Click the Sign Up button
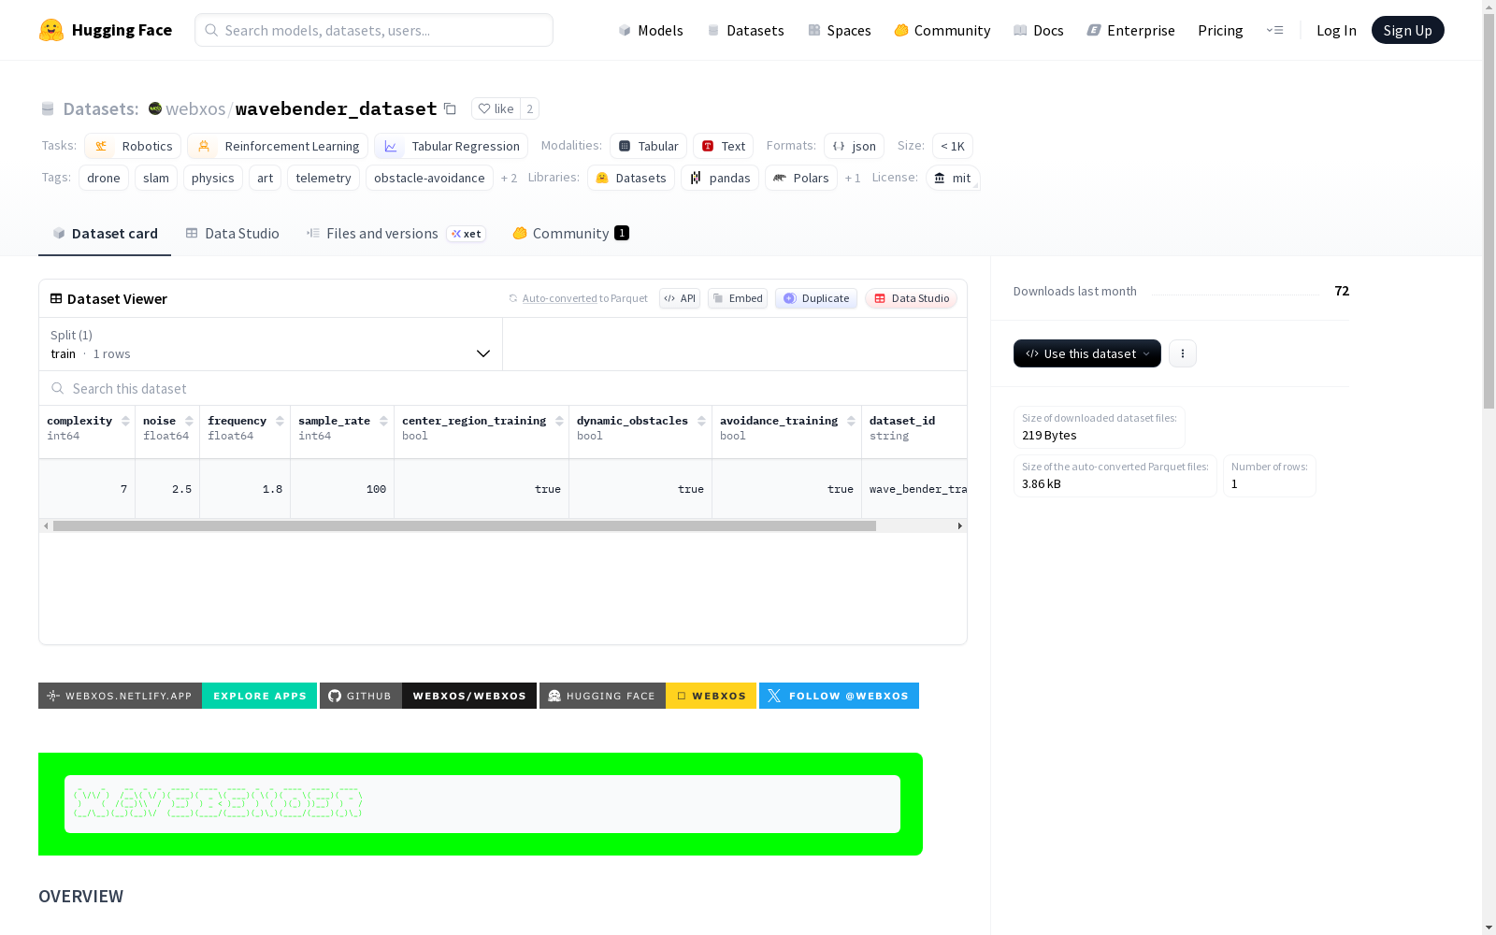1496x935 pixels. point(1407,30)
